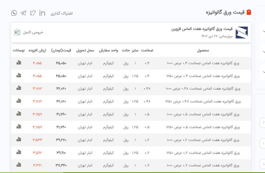Click the Excel export icon

click(17, 32)
